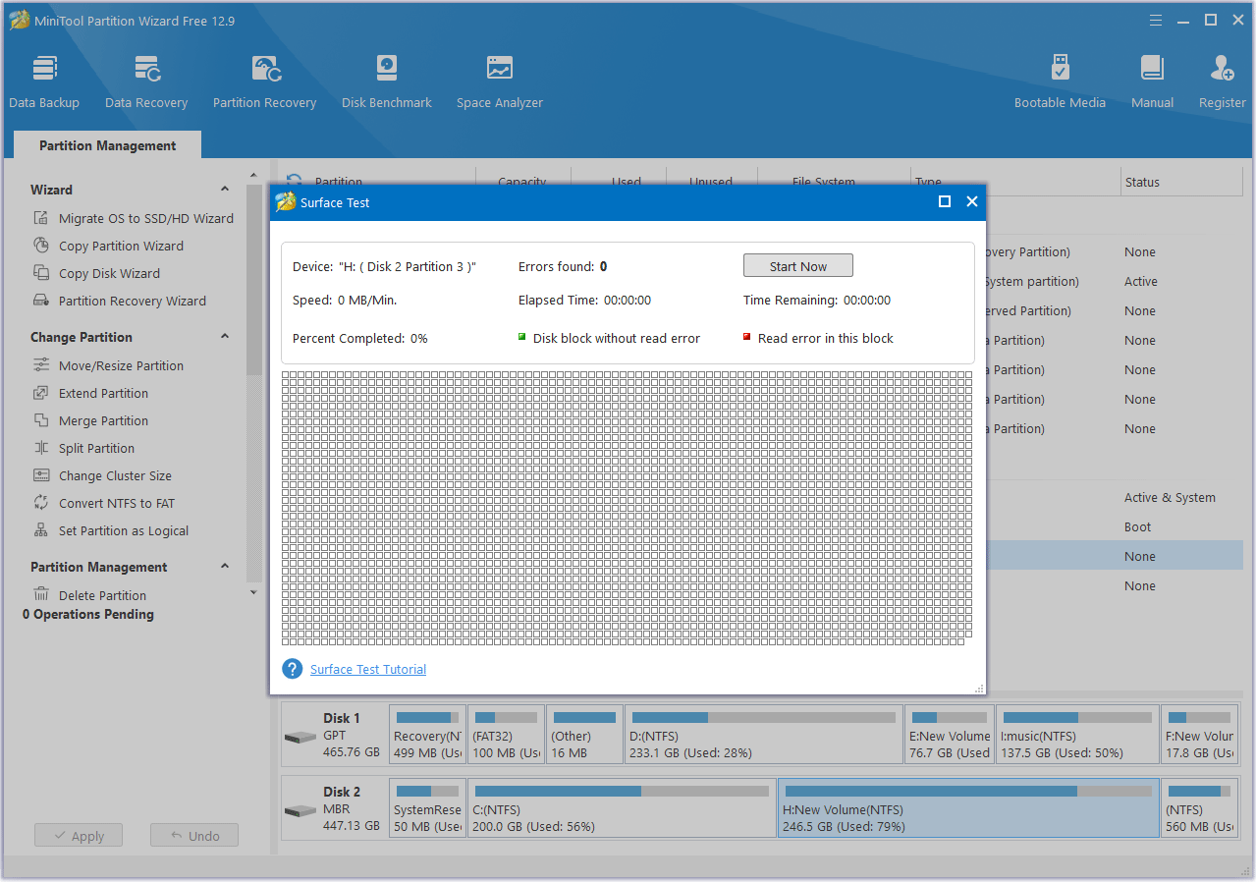Image resolution: width=1256 pixels, height=883 pixels.
Task: Click the Merge Partition icon
Action: [41, 420]
